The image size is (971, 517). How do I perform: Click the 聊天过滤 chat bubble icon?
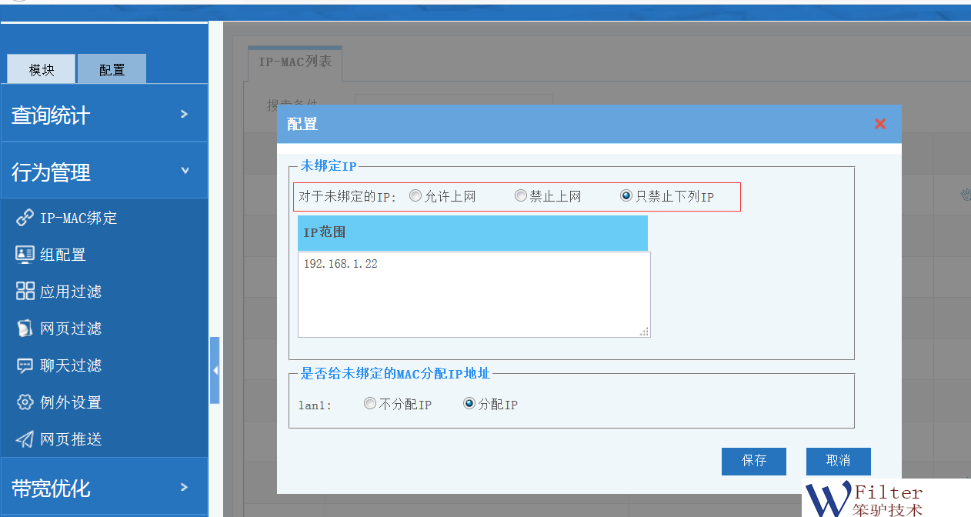pyautogui.click(x=25, y=365)
